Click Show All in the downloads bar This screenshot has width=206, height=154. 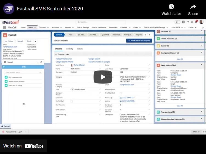pos(196,132)
